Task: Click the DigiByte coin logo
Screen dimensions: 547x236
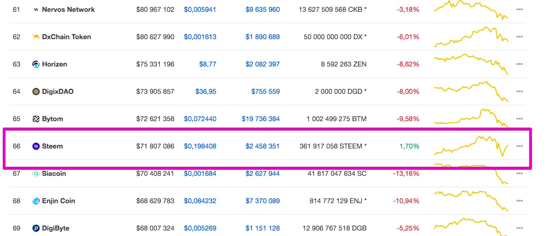Action: pos(36,228)
